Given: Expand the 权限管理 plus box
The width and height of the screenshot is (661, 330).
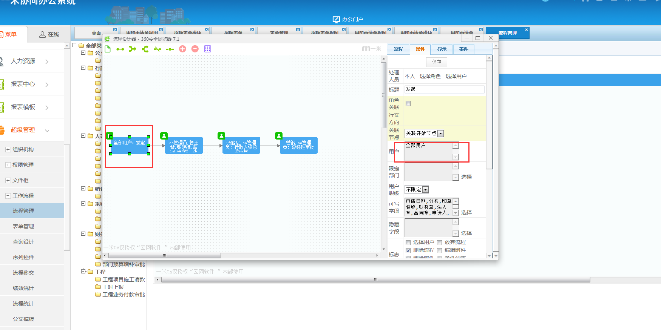Looking at the screenshot, I should point(8,165).
